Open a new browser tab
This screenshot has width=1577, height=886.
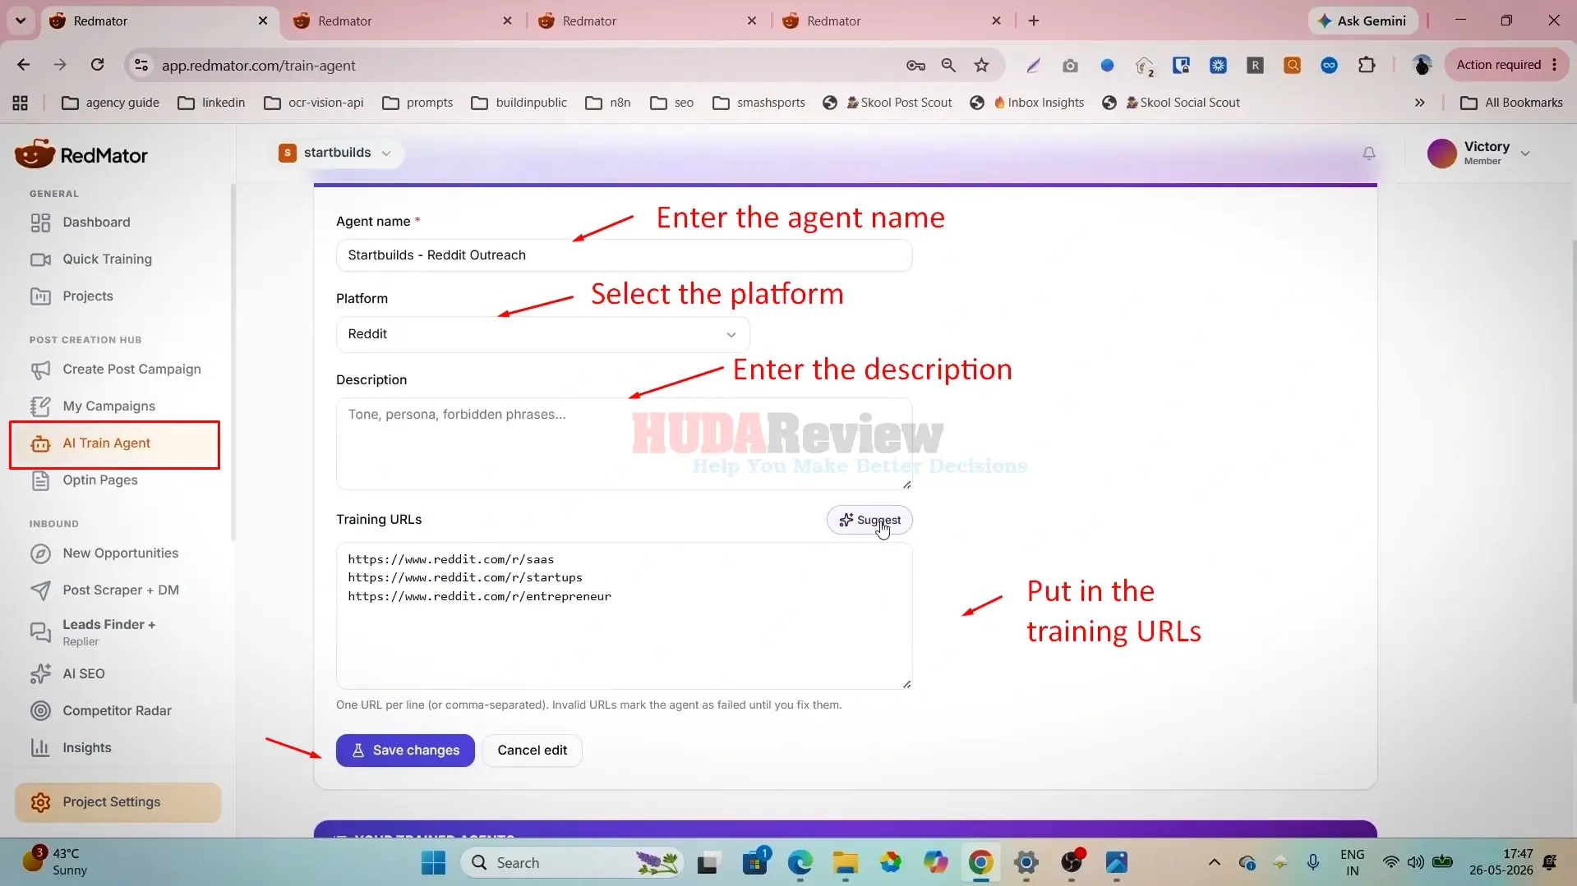[x=1034, y=21]
